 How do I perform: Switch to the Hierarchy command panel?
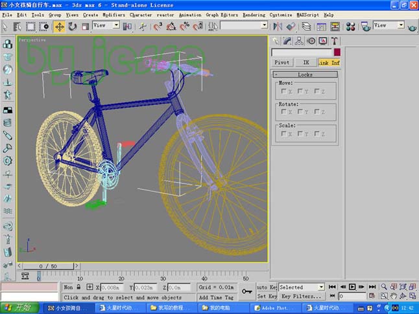point(299,41)
